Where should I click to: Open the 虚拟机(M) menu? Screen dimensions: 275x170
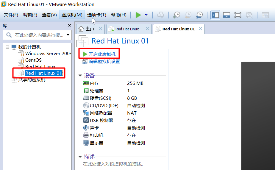(72, 15)
